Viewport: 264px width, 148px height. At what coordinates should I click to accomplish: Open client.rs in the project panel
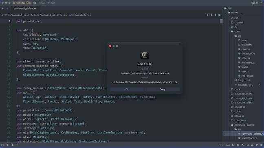[244, 49]
